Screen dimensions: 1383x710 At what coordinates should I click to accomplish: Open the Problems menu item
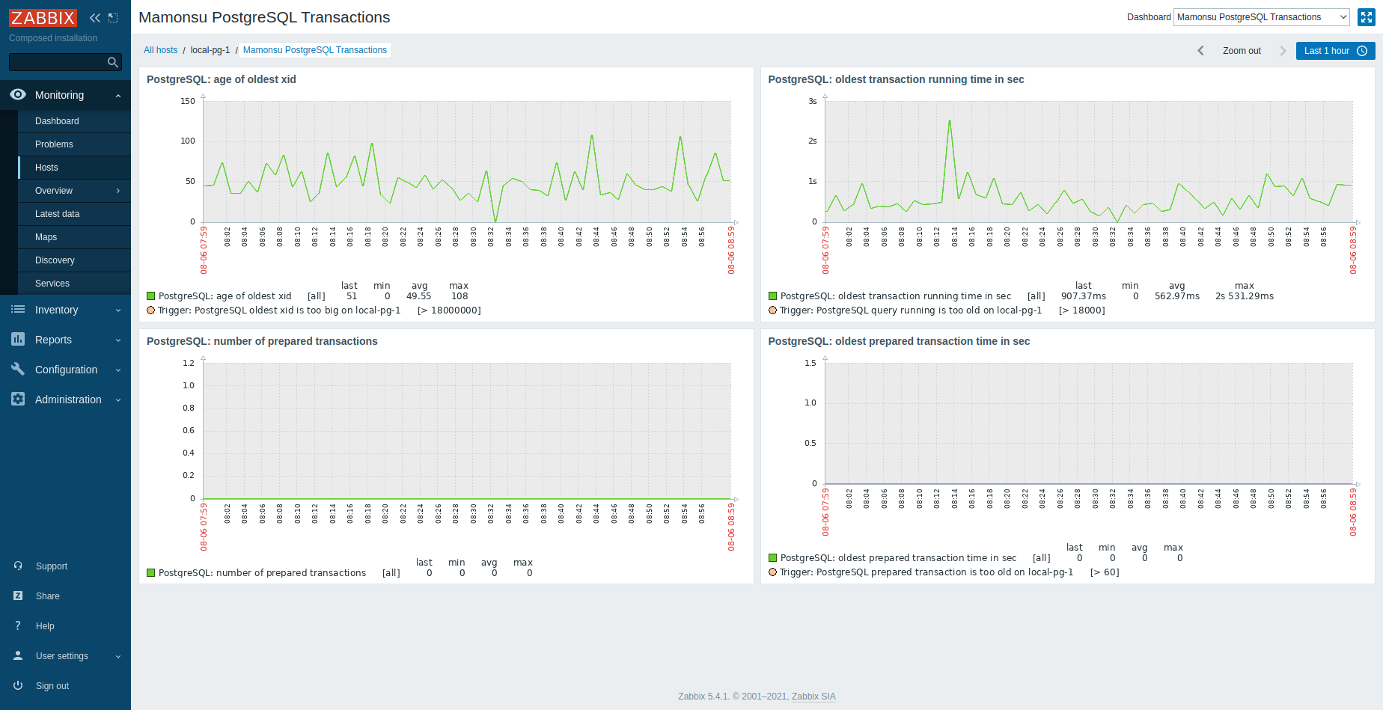(x=74, y=144)
